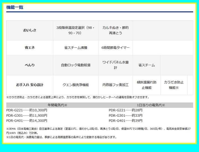Screen dimensions: 199x152
Task: Click the 6時間節電タイマー cell
Action: (115, 47)
